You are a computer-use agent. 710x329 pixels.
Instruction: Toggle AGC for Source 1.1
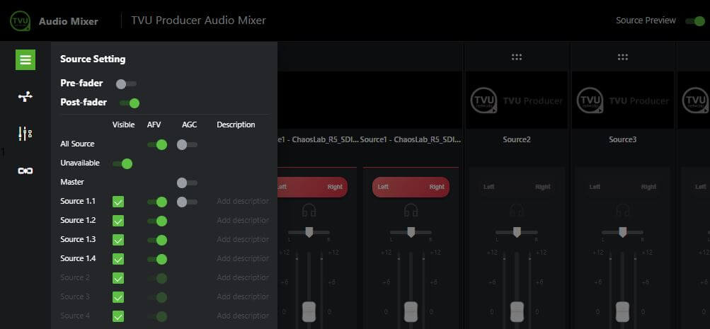tap(187, 202)
